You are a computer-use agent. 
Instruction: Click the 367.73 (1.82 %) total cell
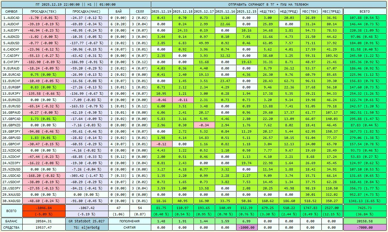click(365, 131)
